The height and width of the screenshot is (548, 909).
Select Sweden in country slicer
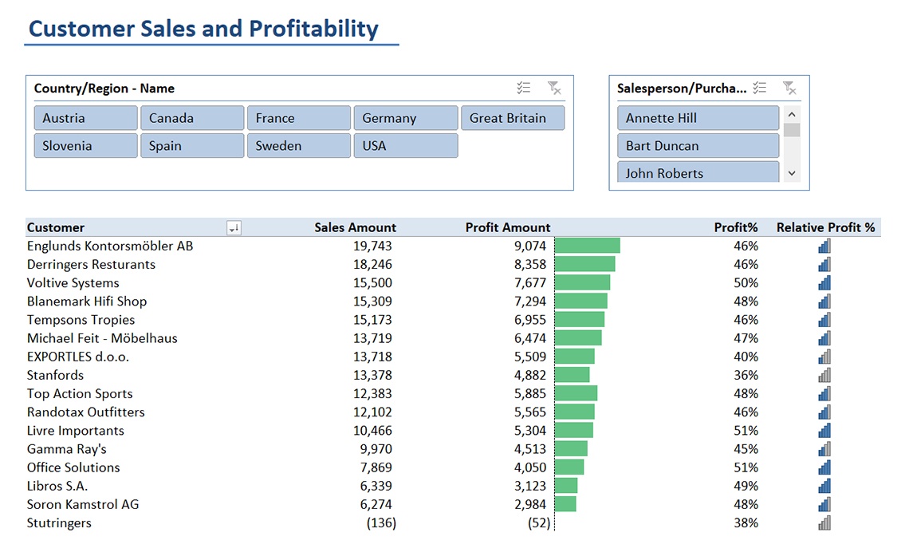pyautogui.click(x=299, y=145)
